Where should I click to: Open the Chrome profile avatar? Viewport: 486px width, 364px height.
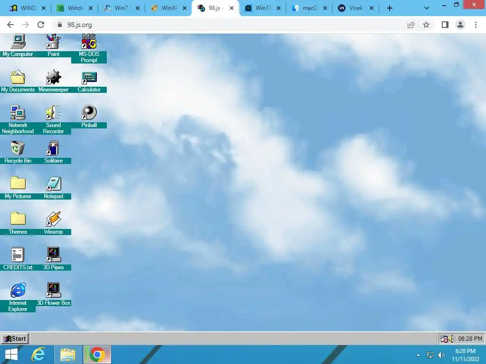tap(460, 25)
